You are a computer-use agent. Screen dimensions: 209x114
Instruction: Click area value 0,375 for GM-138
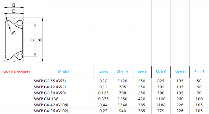(104, 99)
